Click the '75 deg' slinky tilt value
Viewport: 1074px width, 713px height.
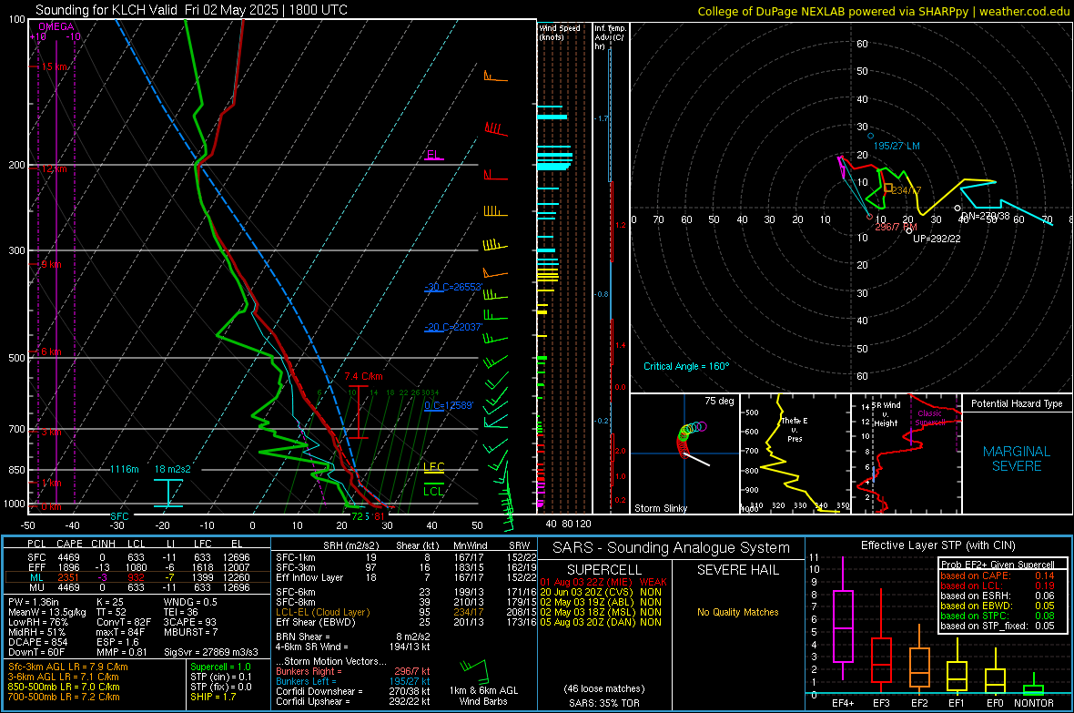719,401
